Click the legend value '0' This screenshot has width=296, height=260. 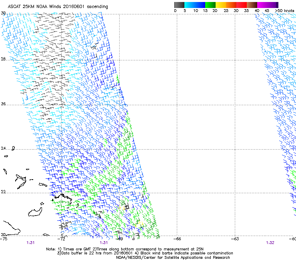175,11
